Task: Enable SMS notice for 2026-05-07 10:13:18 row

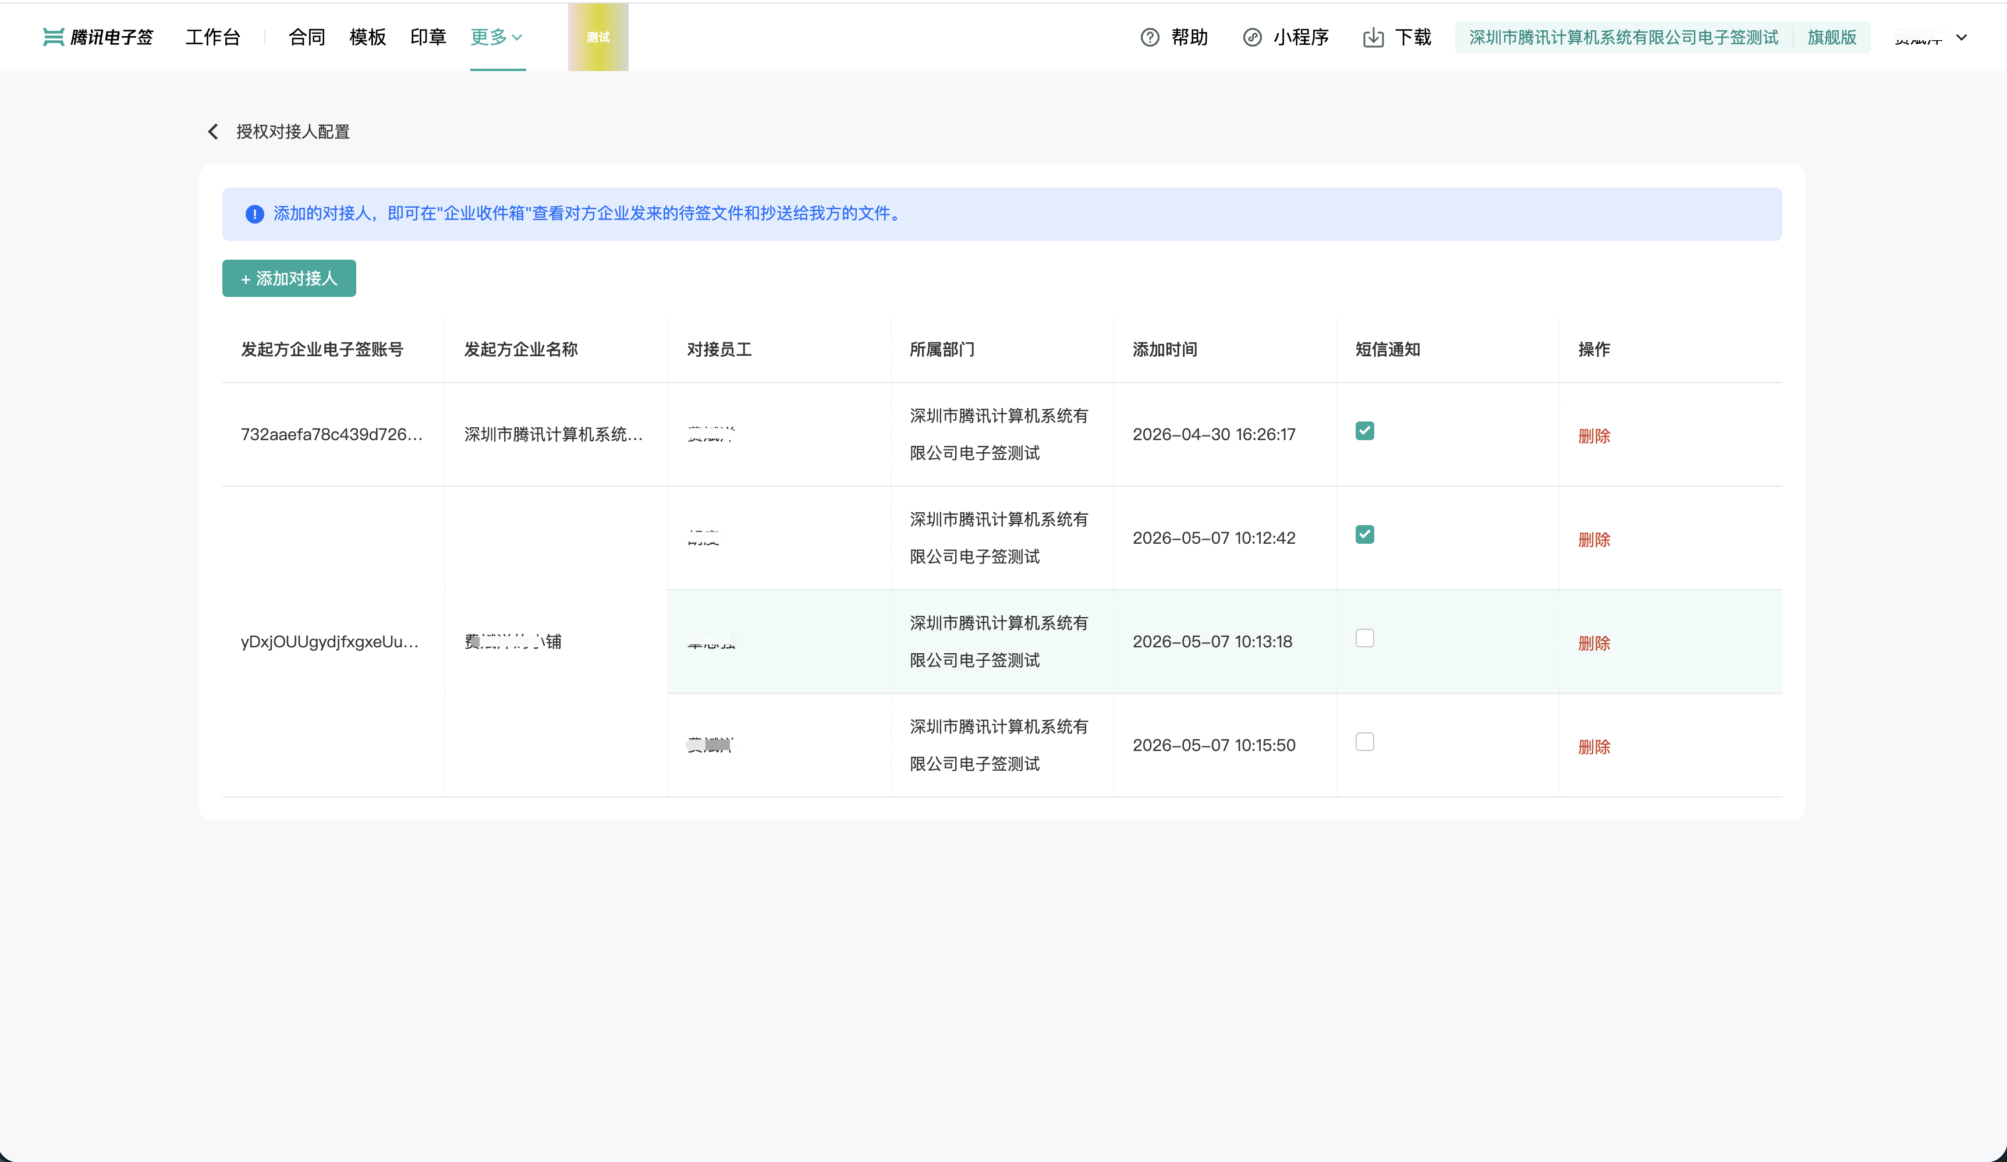Action: (x=1364, y=638)
